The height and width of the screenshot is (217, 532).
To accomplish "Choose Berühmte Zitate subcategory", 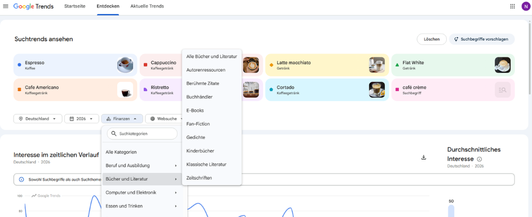I will (x=212, y=84).
